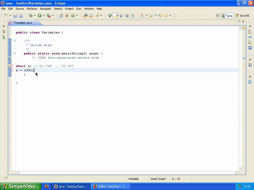Open the Task List icon in the right trim

(250, 65)
